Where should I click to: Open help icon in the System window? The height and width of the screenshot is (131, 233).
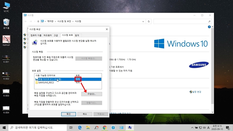[209, 27]
